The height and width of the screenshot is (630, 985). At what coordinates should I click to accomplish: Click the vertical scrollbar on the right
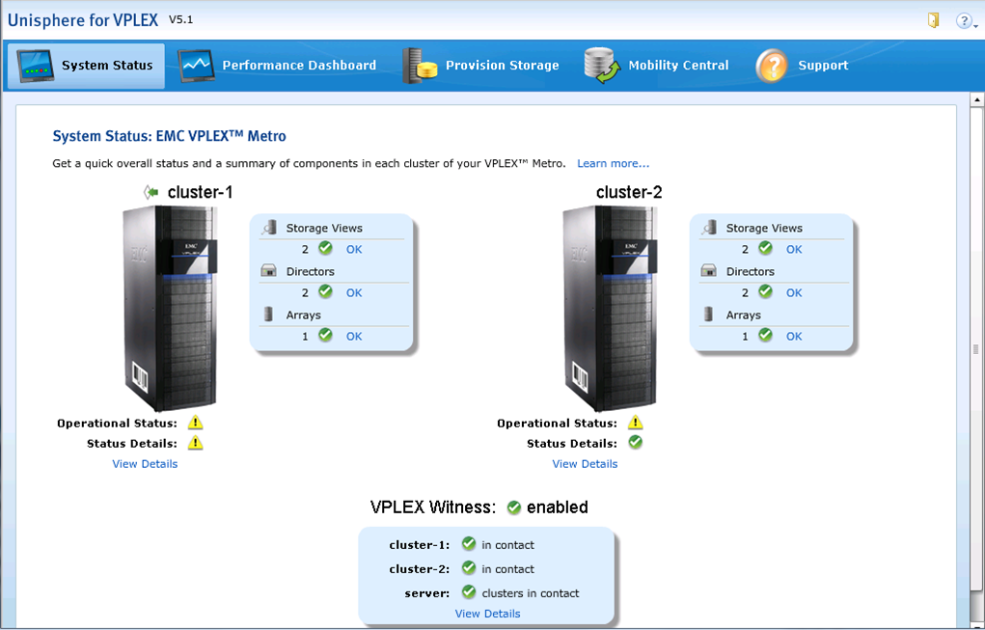pos(976,347)
